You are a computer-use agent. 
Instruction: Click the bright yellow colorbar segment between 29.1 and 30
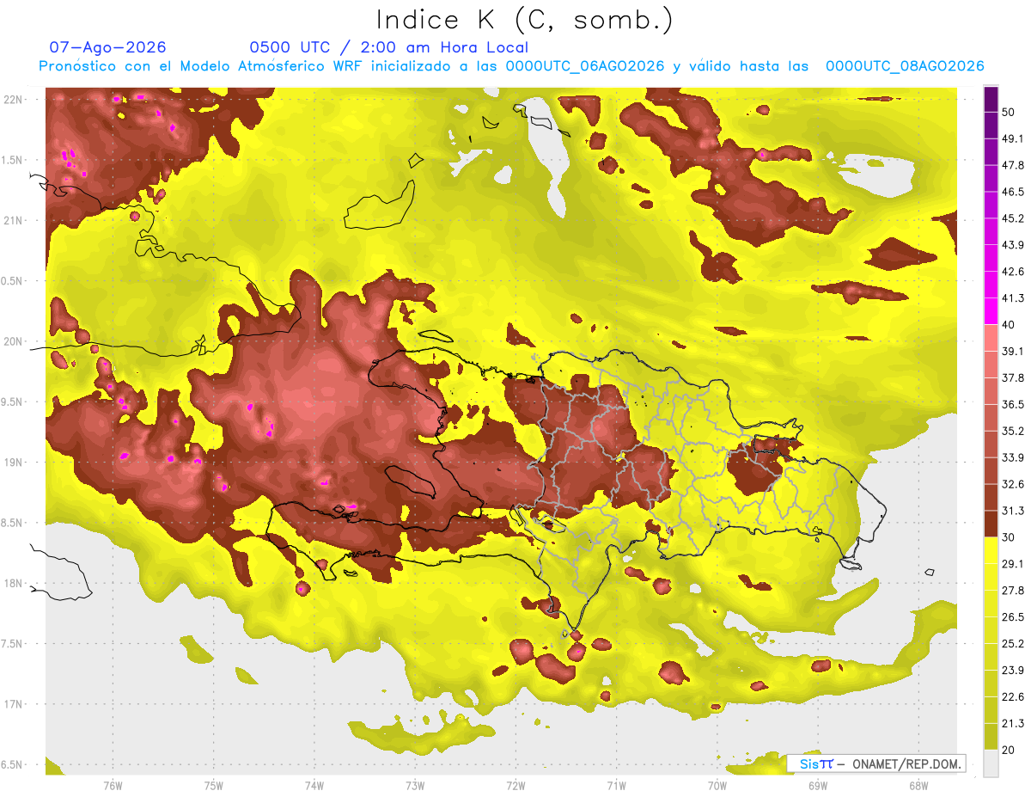point(991,550)
